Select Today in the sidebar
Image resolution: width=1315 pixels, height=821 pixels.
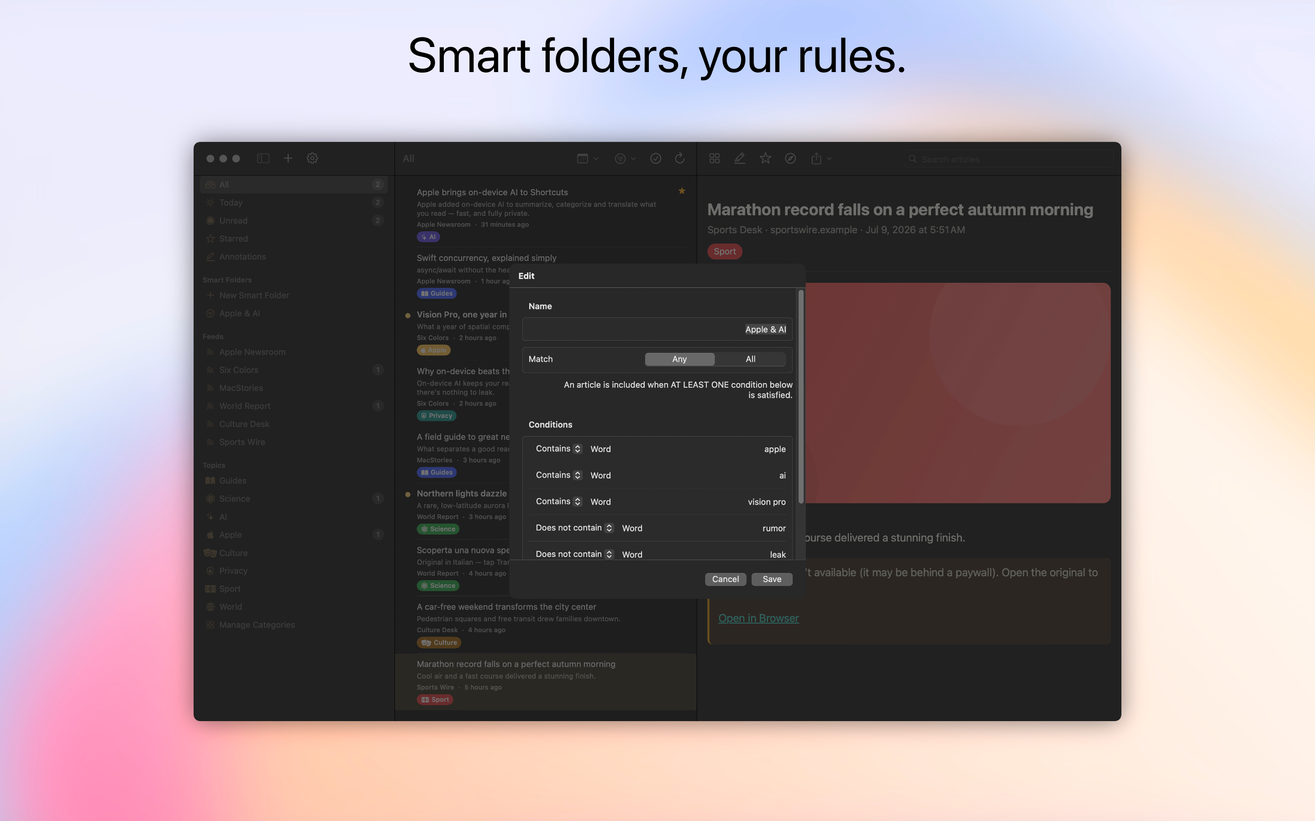click(294, 203)
